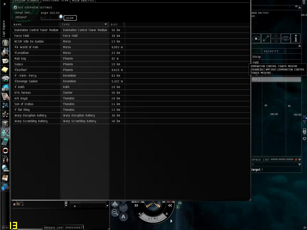Expand the panel below Rapace section
This screenshot has height=230, width=307.
[300, 164]
